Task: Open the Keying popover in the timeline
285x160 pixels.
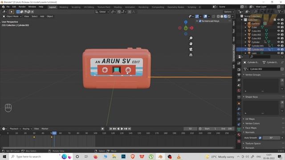Action: [27, 129]
